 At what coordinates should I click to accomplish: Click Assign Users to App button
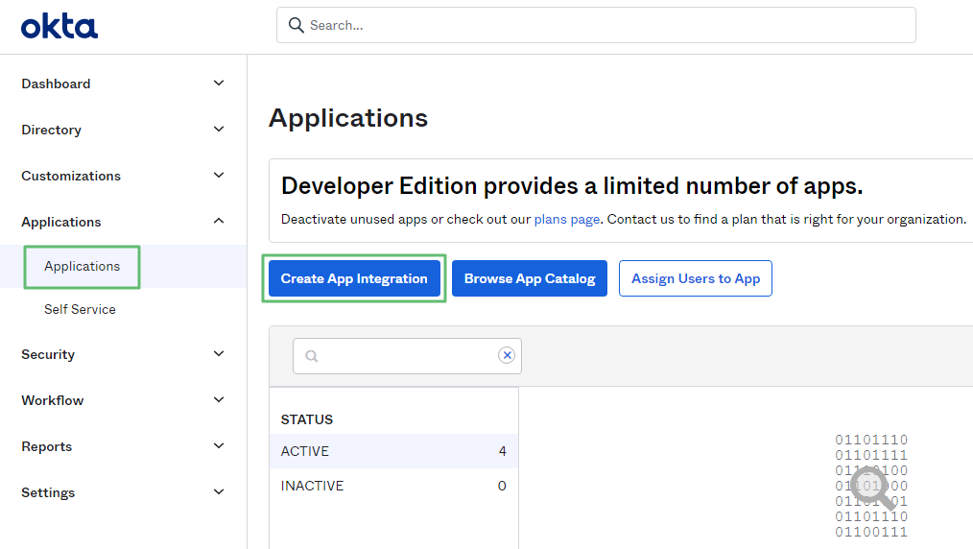tap(696, 278)
